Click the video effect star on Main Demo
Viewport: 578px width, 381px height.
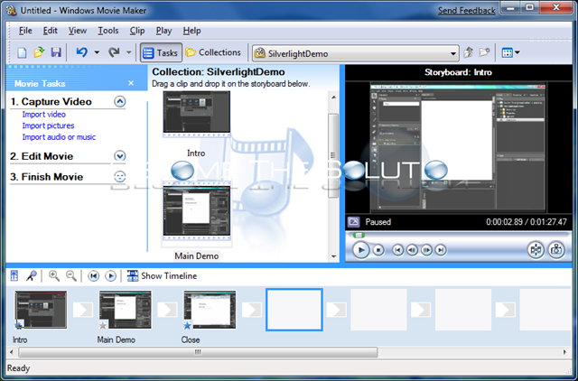point(103,325)
